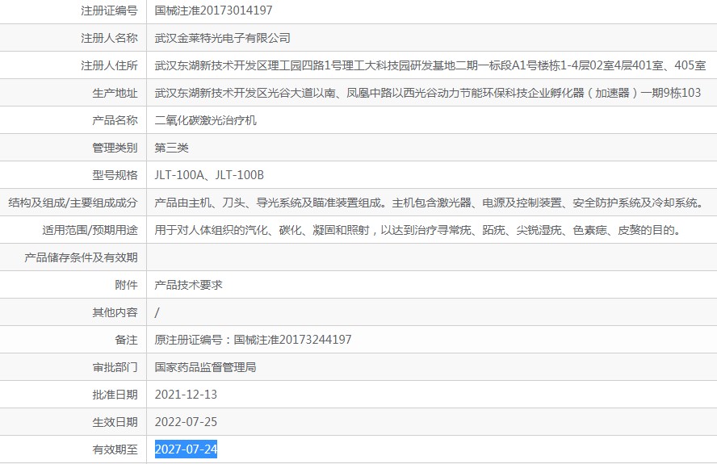Screen dimensions: 717x464
Task: Click the 生产地址 address value
Action: (x=428, y=93)
